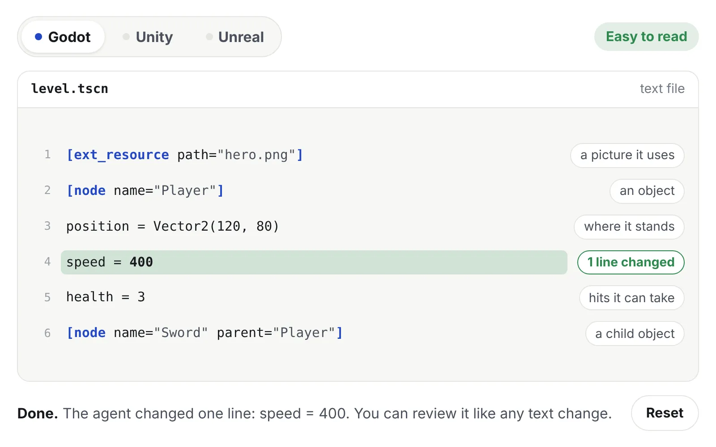
Task: Click the 'an object' annotation pill
Action: (647, 191)
